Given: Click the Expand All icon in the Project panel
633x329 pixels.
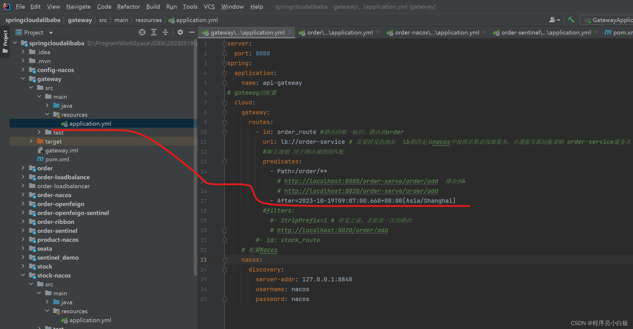Looking at the screenshot, I should [x=154, y=32].
